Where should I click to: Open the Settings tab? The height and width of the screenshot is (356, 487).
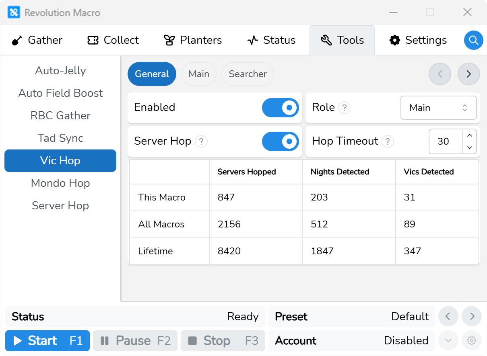point(418,40)
